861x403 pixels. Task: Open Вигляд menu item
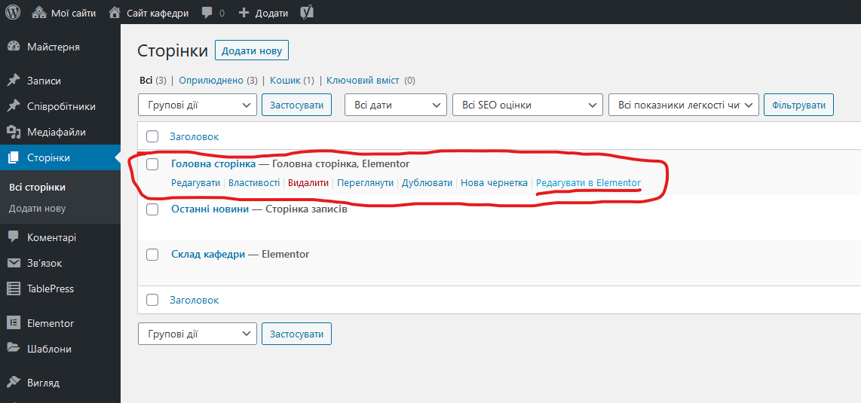[44, 382]
